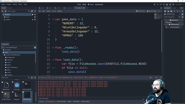Click the movie maker mode icon
The image size is (185, 104).
click(x=173, y=5)
